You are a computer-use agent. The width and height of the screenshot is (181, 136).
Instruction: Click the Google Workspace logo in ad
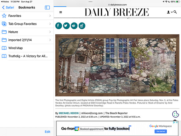pos(160,126)
